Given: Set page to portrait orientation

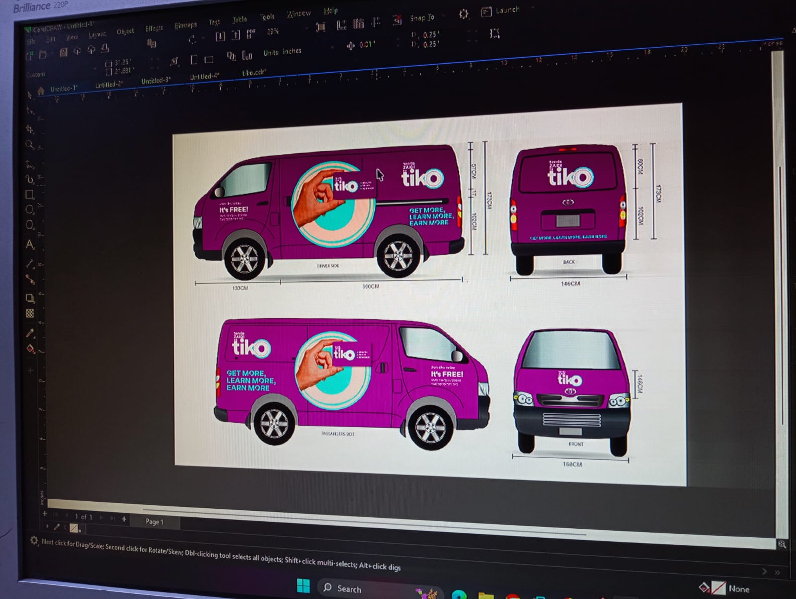Looking at the screenshot, I should (194, 60).
